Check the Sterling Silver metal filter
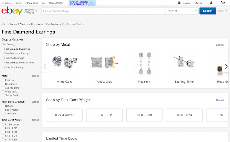This screenshot has width=230, height=142. pyautogui.click(x=3, y=88)
